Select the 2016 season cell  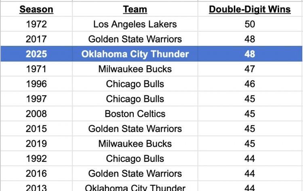pos(36,173)
